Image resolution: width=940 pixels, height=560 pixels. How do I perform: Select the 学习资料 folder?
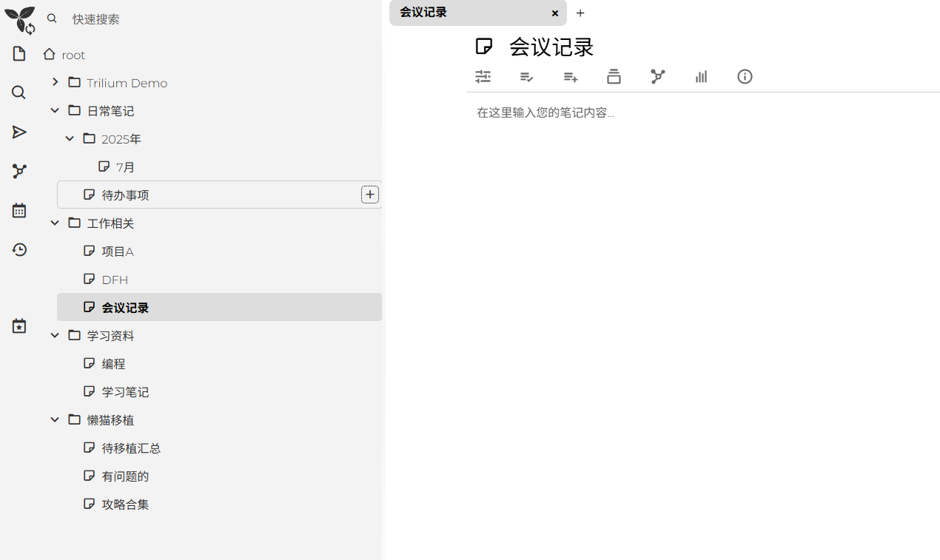(110, 336)
